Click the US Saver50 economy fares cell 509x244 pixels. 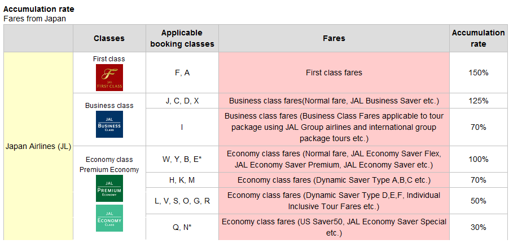click(334, 227)
